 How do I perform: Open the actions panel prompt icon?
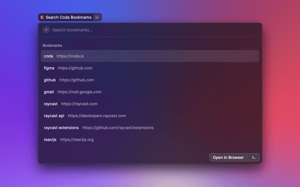(253, 158)
